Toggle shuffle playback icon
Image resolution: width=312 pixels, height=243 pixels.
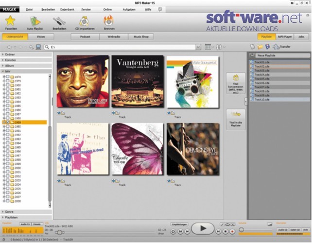coord(233,225)
